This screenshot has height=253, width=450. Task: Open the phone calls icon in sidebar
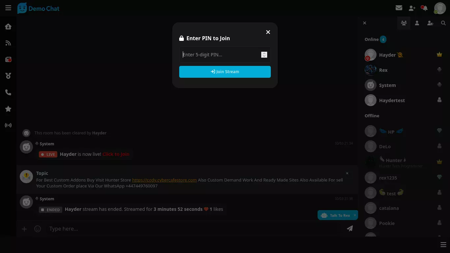click(8, 93)
